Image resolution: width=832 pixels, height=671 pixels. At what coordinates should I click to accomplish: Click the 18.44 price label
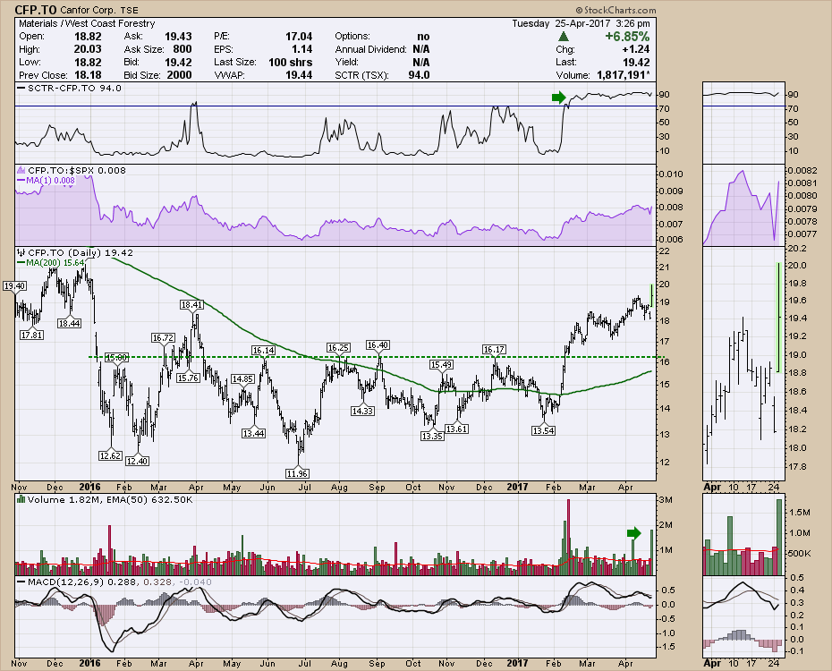tap(70, 324)
